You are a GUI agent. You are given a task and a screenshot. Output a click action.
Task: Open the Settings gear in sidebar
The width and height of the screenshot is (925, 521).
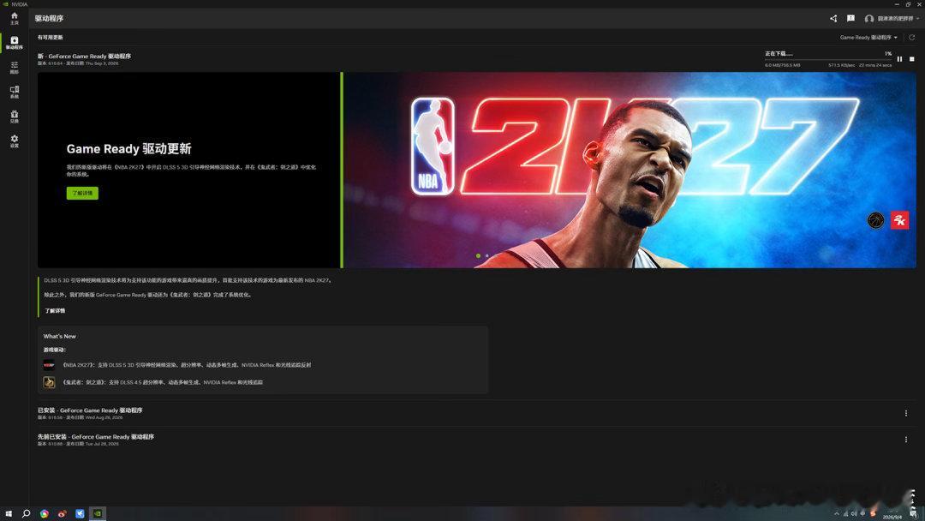[x=15, y=141]
